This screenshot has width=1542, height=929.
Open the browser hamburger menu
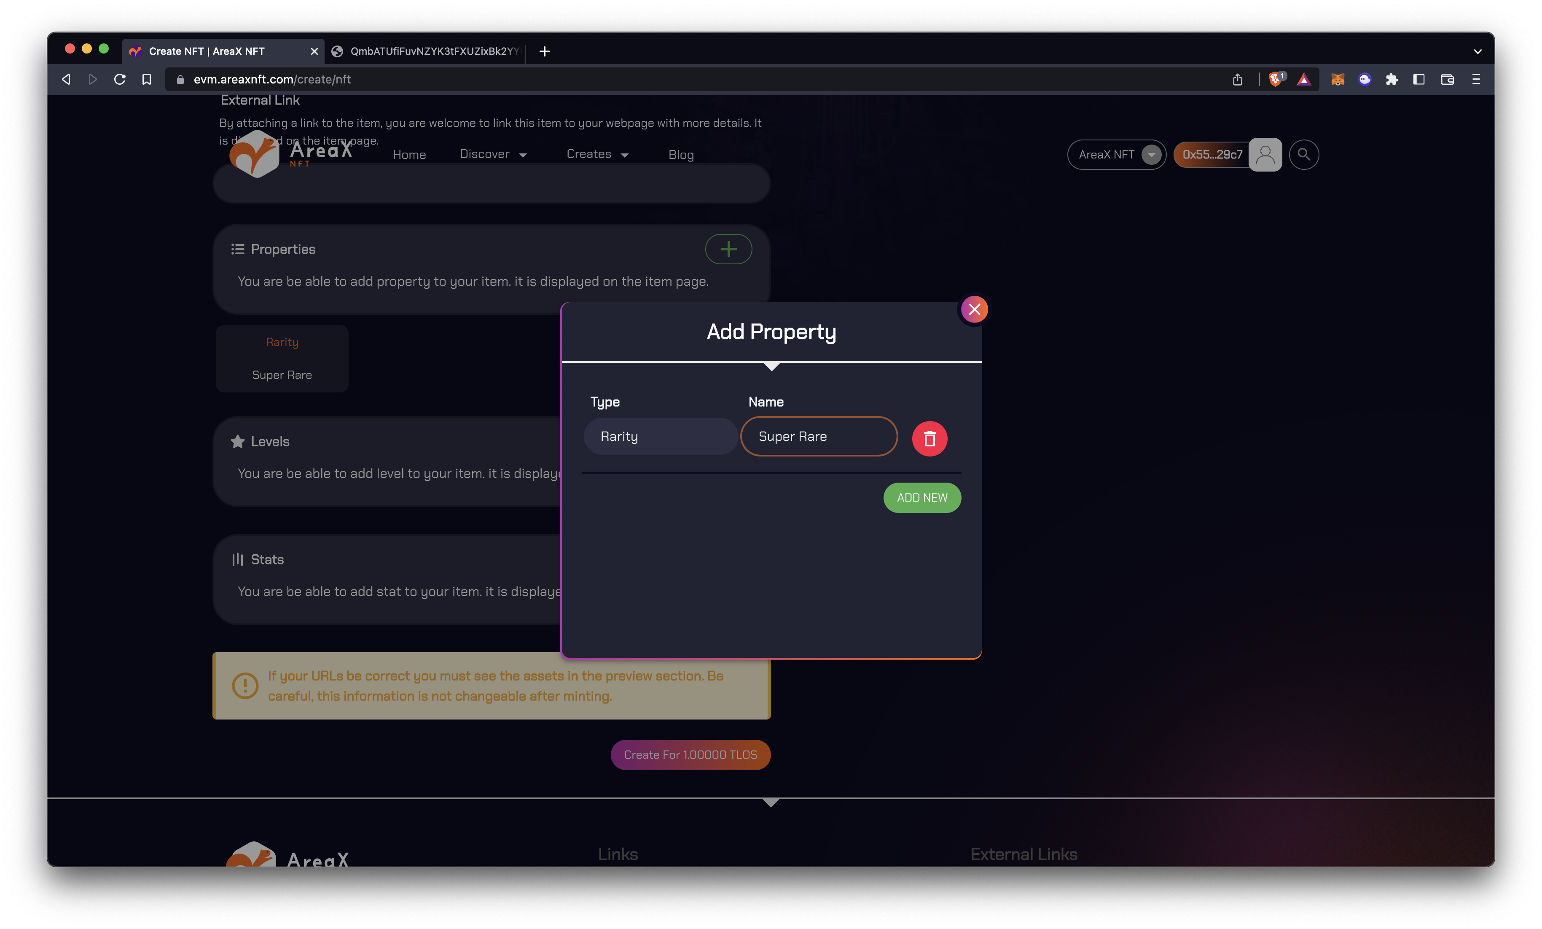[x=1476, y=79]
